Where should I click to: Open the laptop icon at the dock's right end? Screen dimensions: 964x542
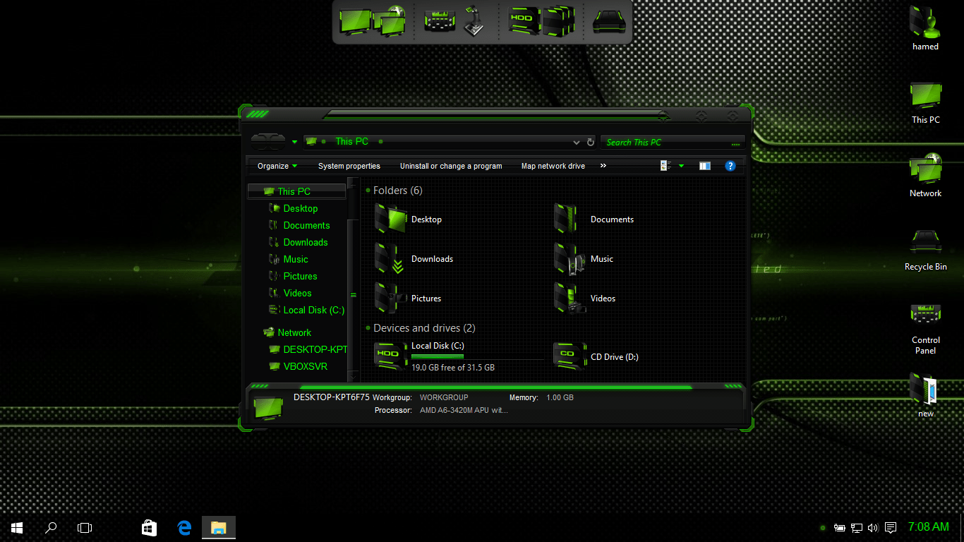pyautogui.click(x=608, y=21)
